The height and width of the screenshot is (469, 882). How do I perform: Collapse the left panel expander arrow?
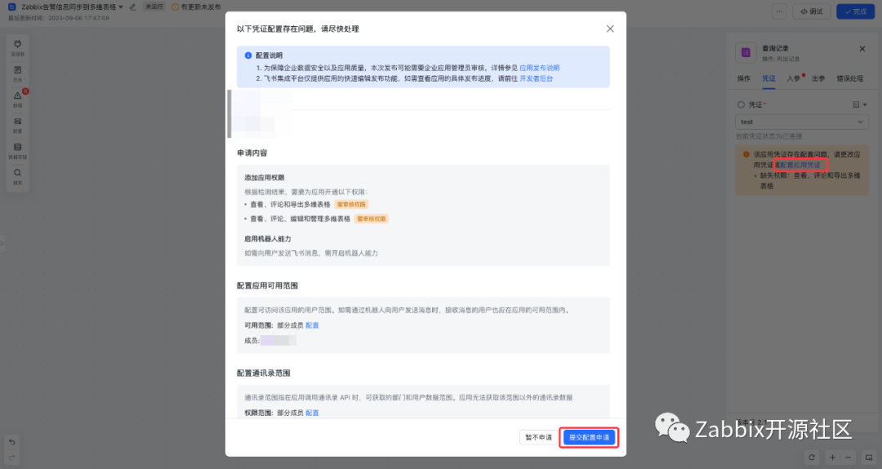[x=2, y=243]
